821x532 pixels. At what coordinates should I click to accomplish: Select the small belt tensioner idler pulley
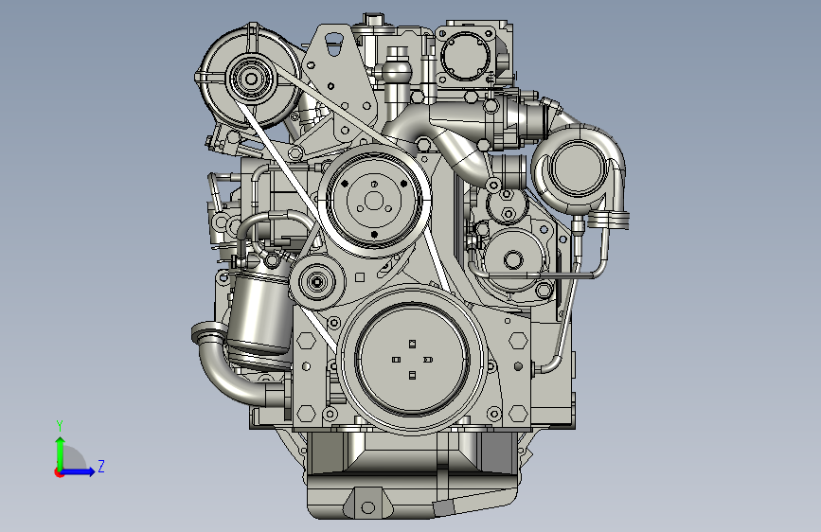[x=317, y=282]
